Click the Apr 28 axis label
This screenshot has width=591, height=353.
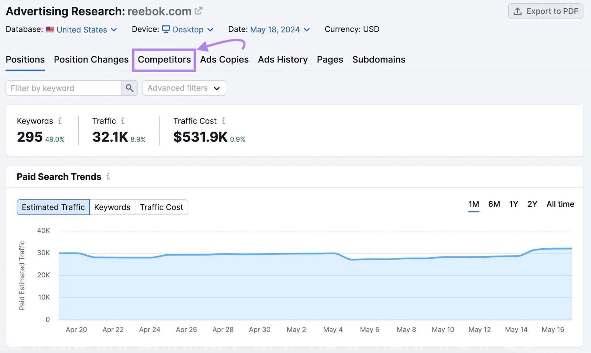(x=223, y=330)
